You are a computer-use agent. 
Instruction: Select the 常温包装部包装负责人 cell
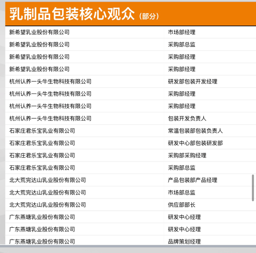point(195,131)
